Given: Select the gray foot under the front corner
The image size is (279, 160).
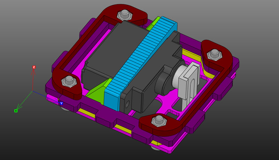Looking at the screenshot, I should click(x=156, y=148).
